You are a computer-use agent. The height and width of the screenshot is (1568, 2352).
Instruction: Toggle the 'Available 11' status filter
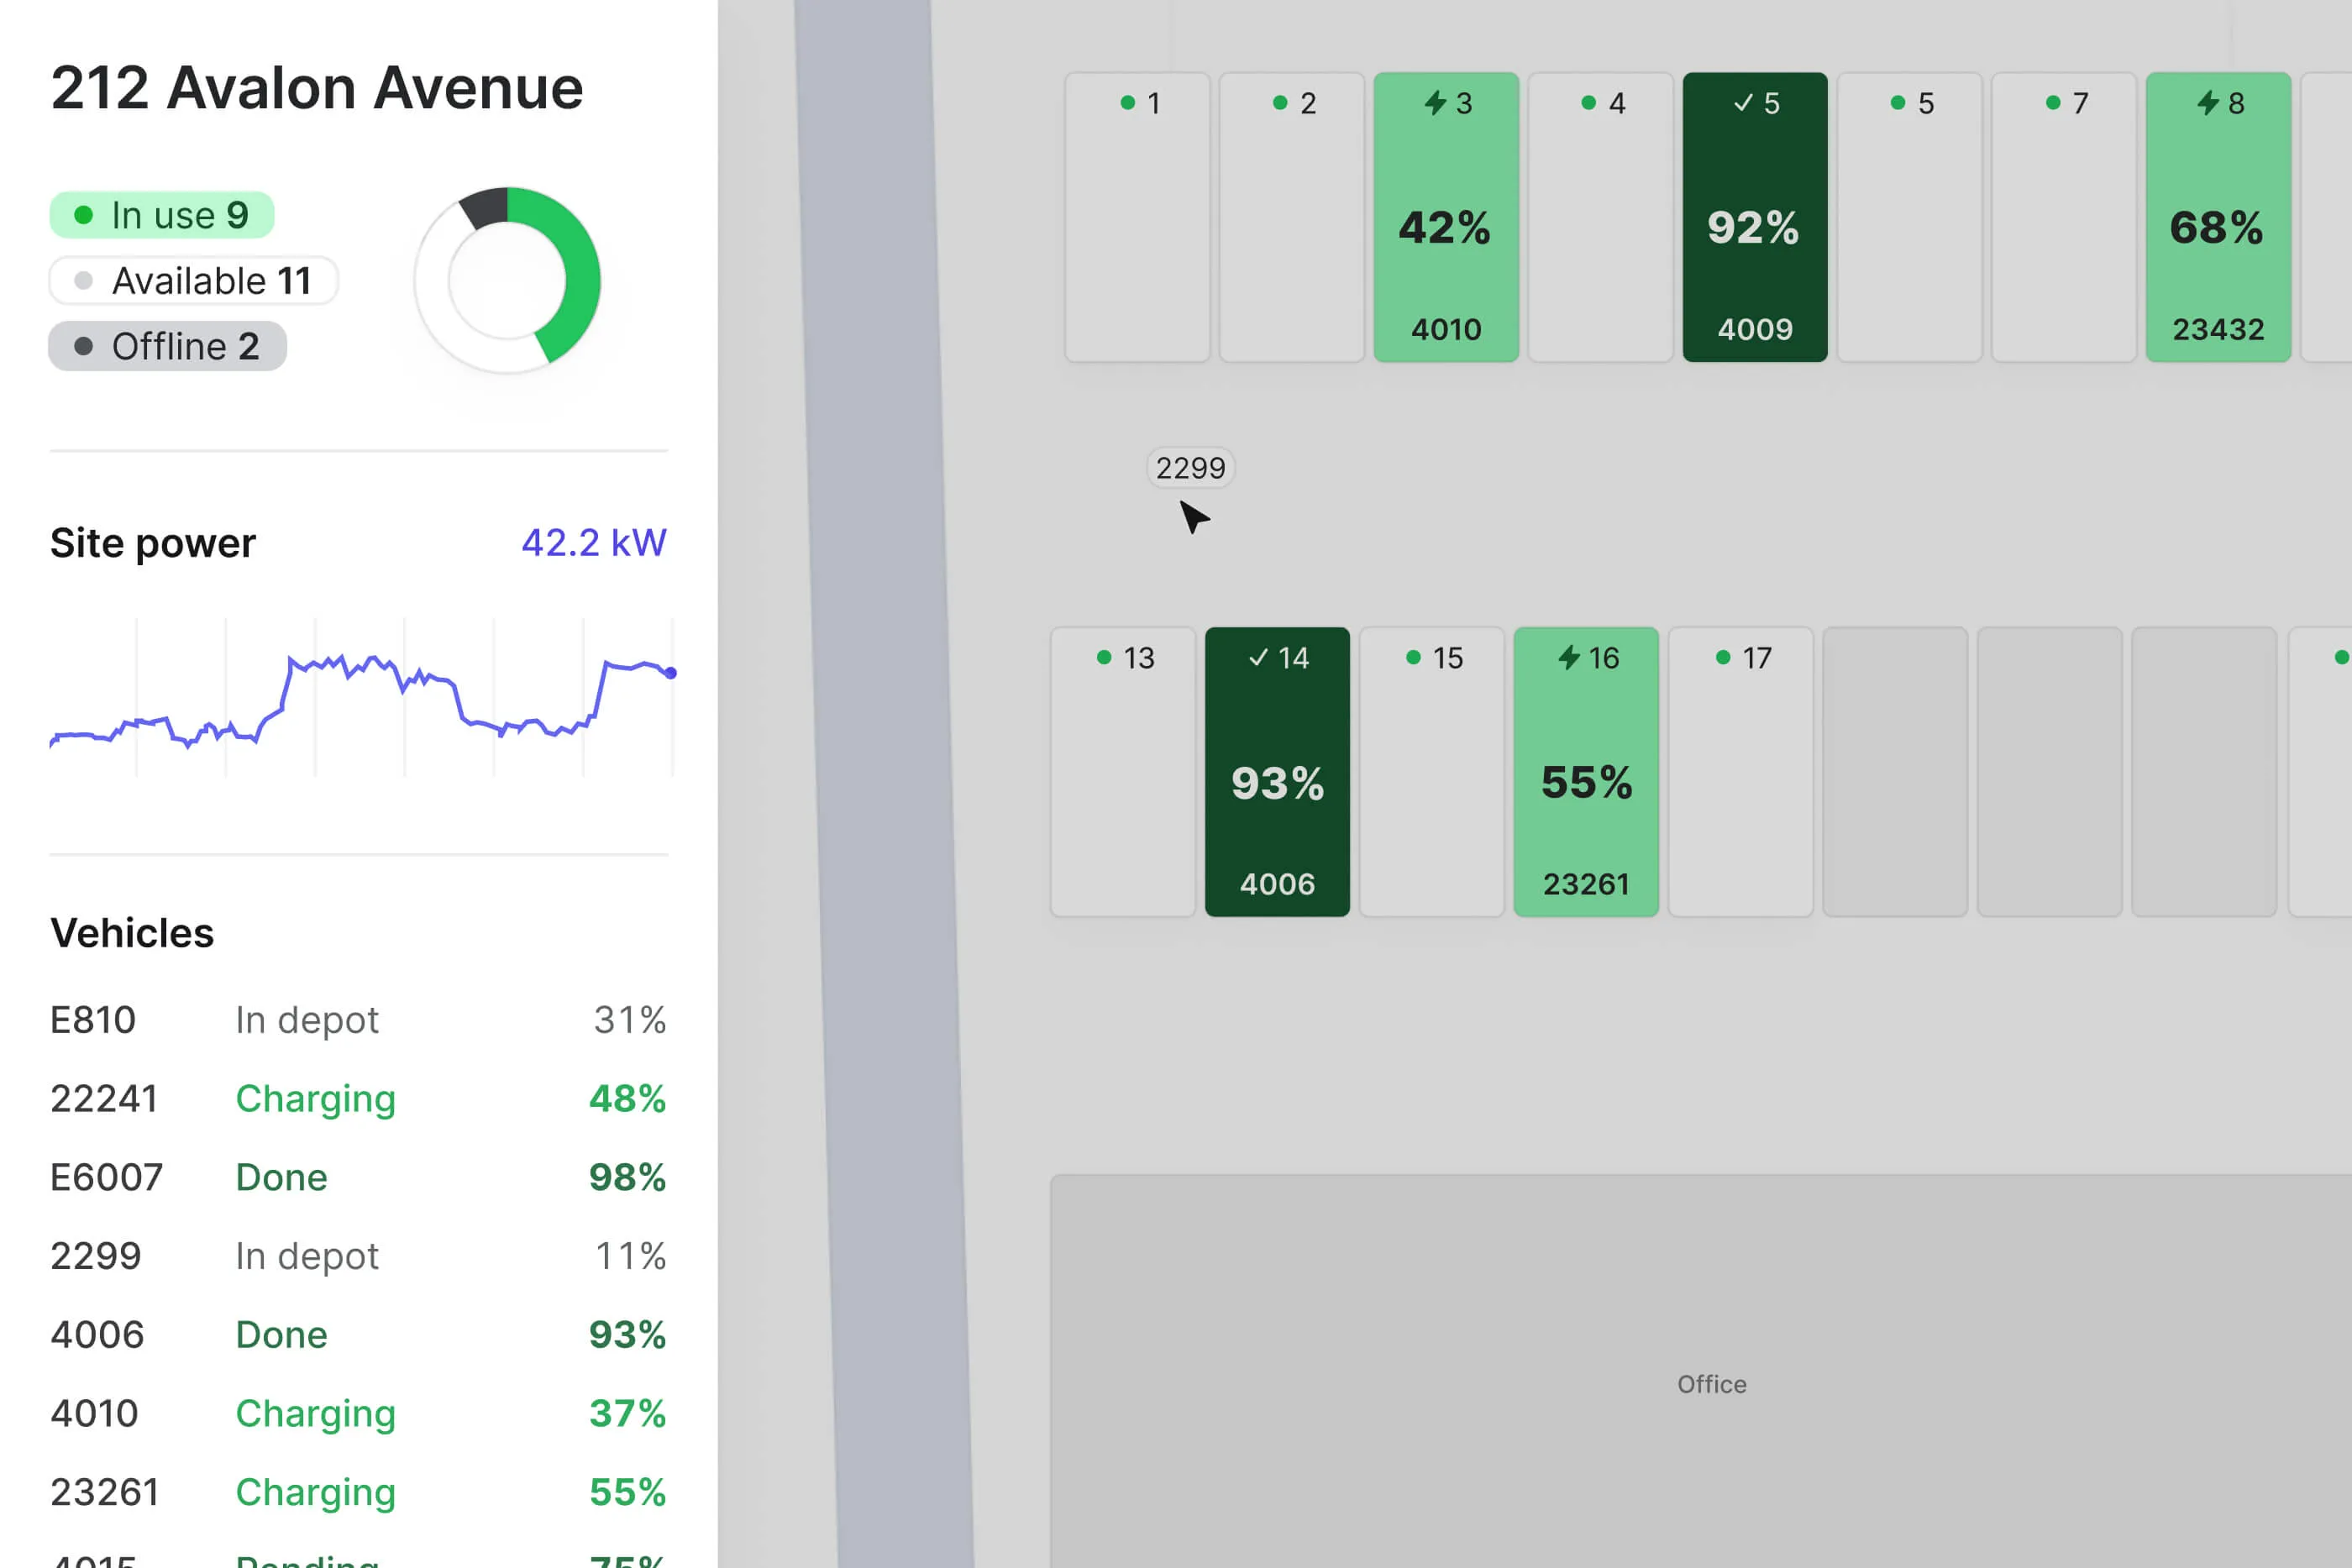[194, 280]
